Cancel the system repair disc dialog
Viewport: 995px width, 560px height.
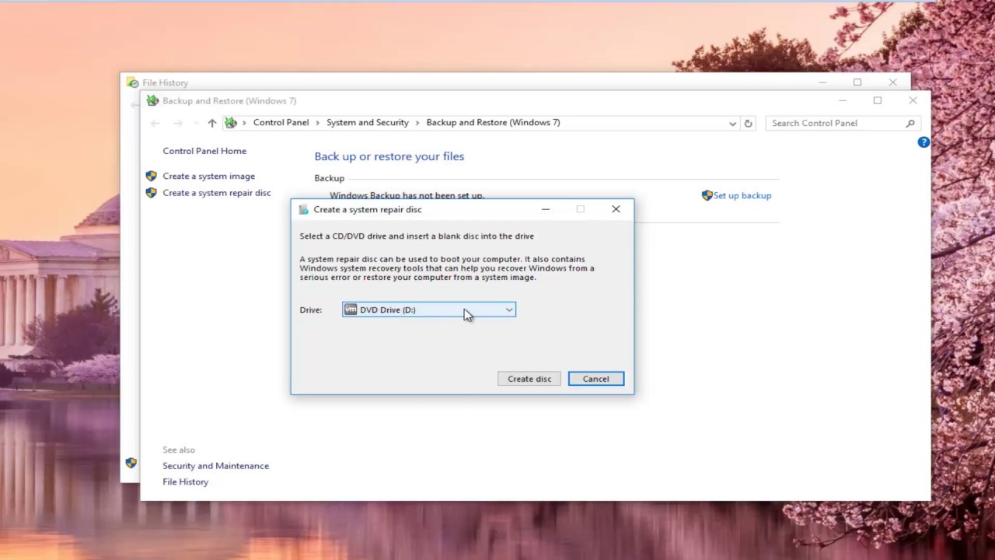(x=595, y=379)
